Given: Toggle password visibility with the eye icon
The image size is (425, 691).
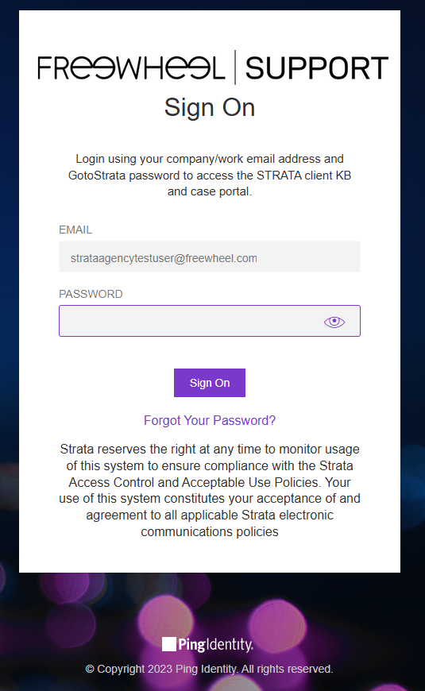Looking at the screenshot, I should click(334, 322).
